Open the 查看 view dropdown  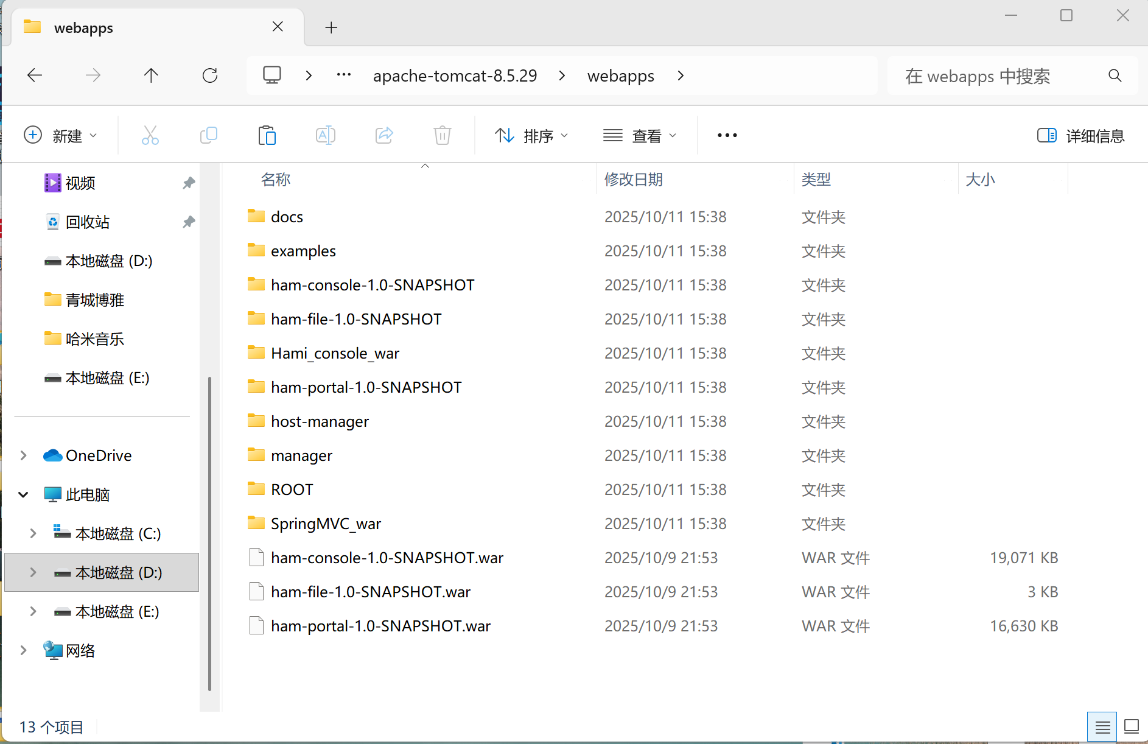pos(639,135)
